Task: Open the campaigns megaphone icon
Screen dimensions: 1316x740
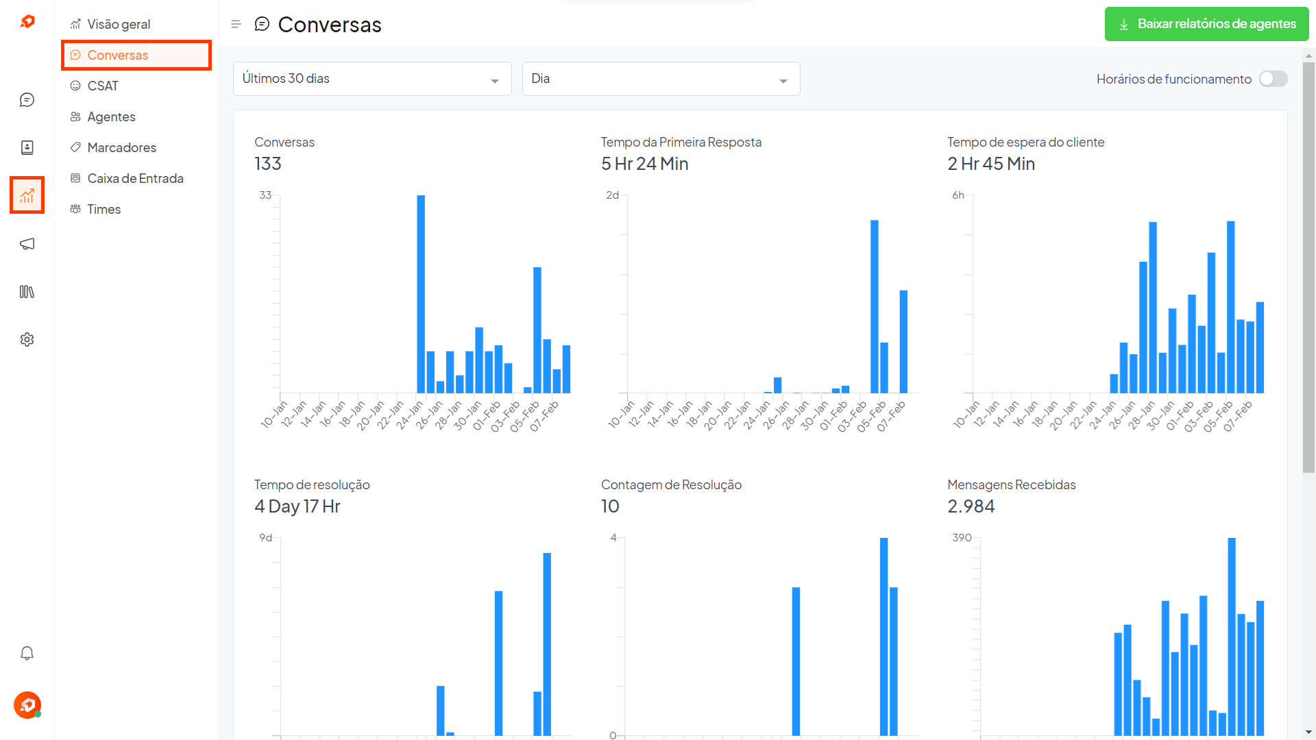Action: click(27, 244)
